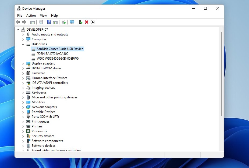This screenshot has height=168, width=249.
Task: Collapse the DEVELOPER-07 root node
Action: pos(18,30)
